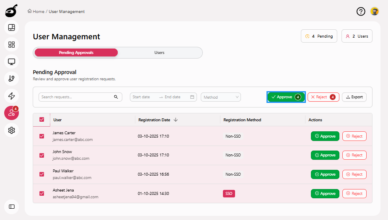Click paul.walker@abc.com email

point(72,177)
